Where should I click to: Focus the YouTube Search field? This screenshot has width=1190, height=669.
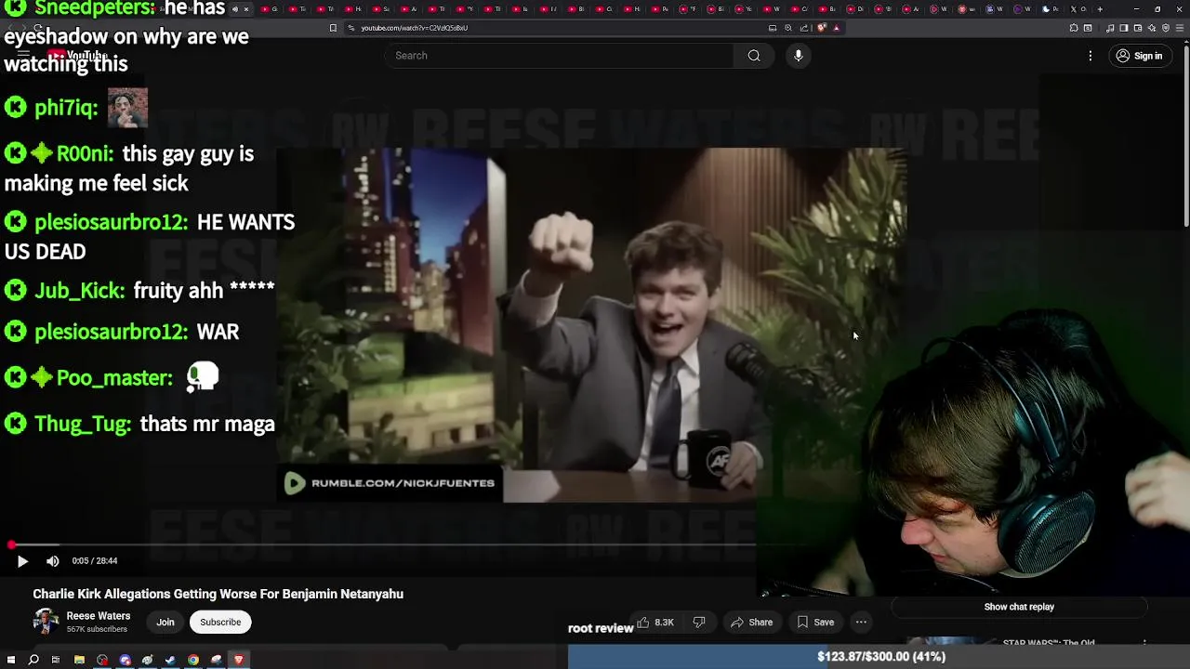(x=558, y=56)
